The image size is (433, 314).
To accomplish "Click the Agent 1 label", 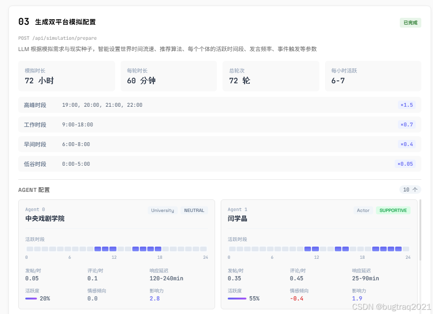I will [x=238, y=210].
